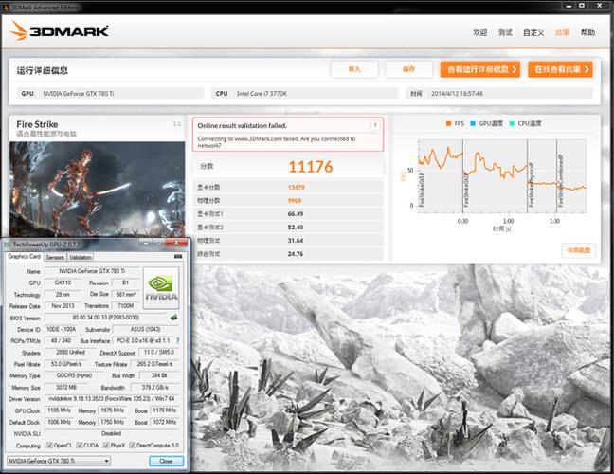Click the 详细信息 button below the graph
614x474 pixels.
click(579, 250)
